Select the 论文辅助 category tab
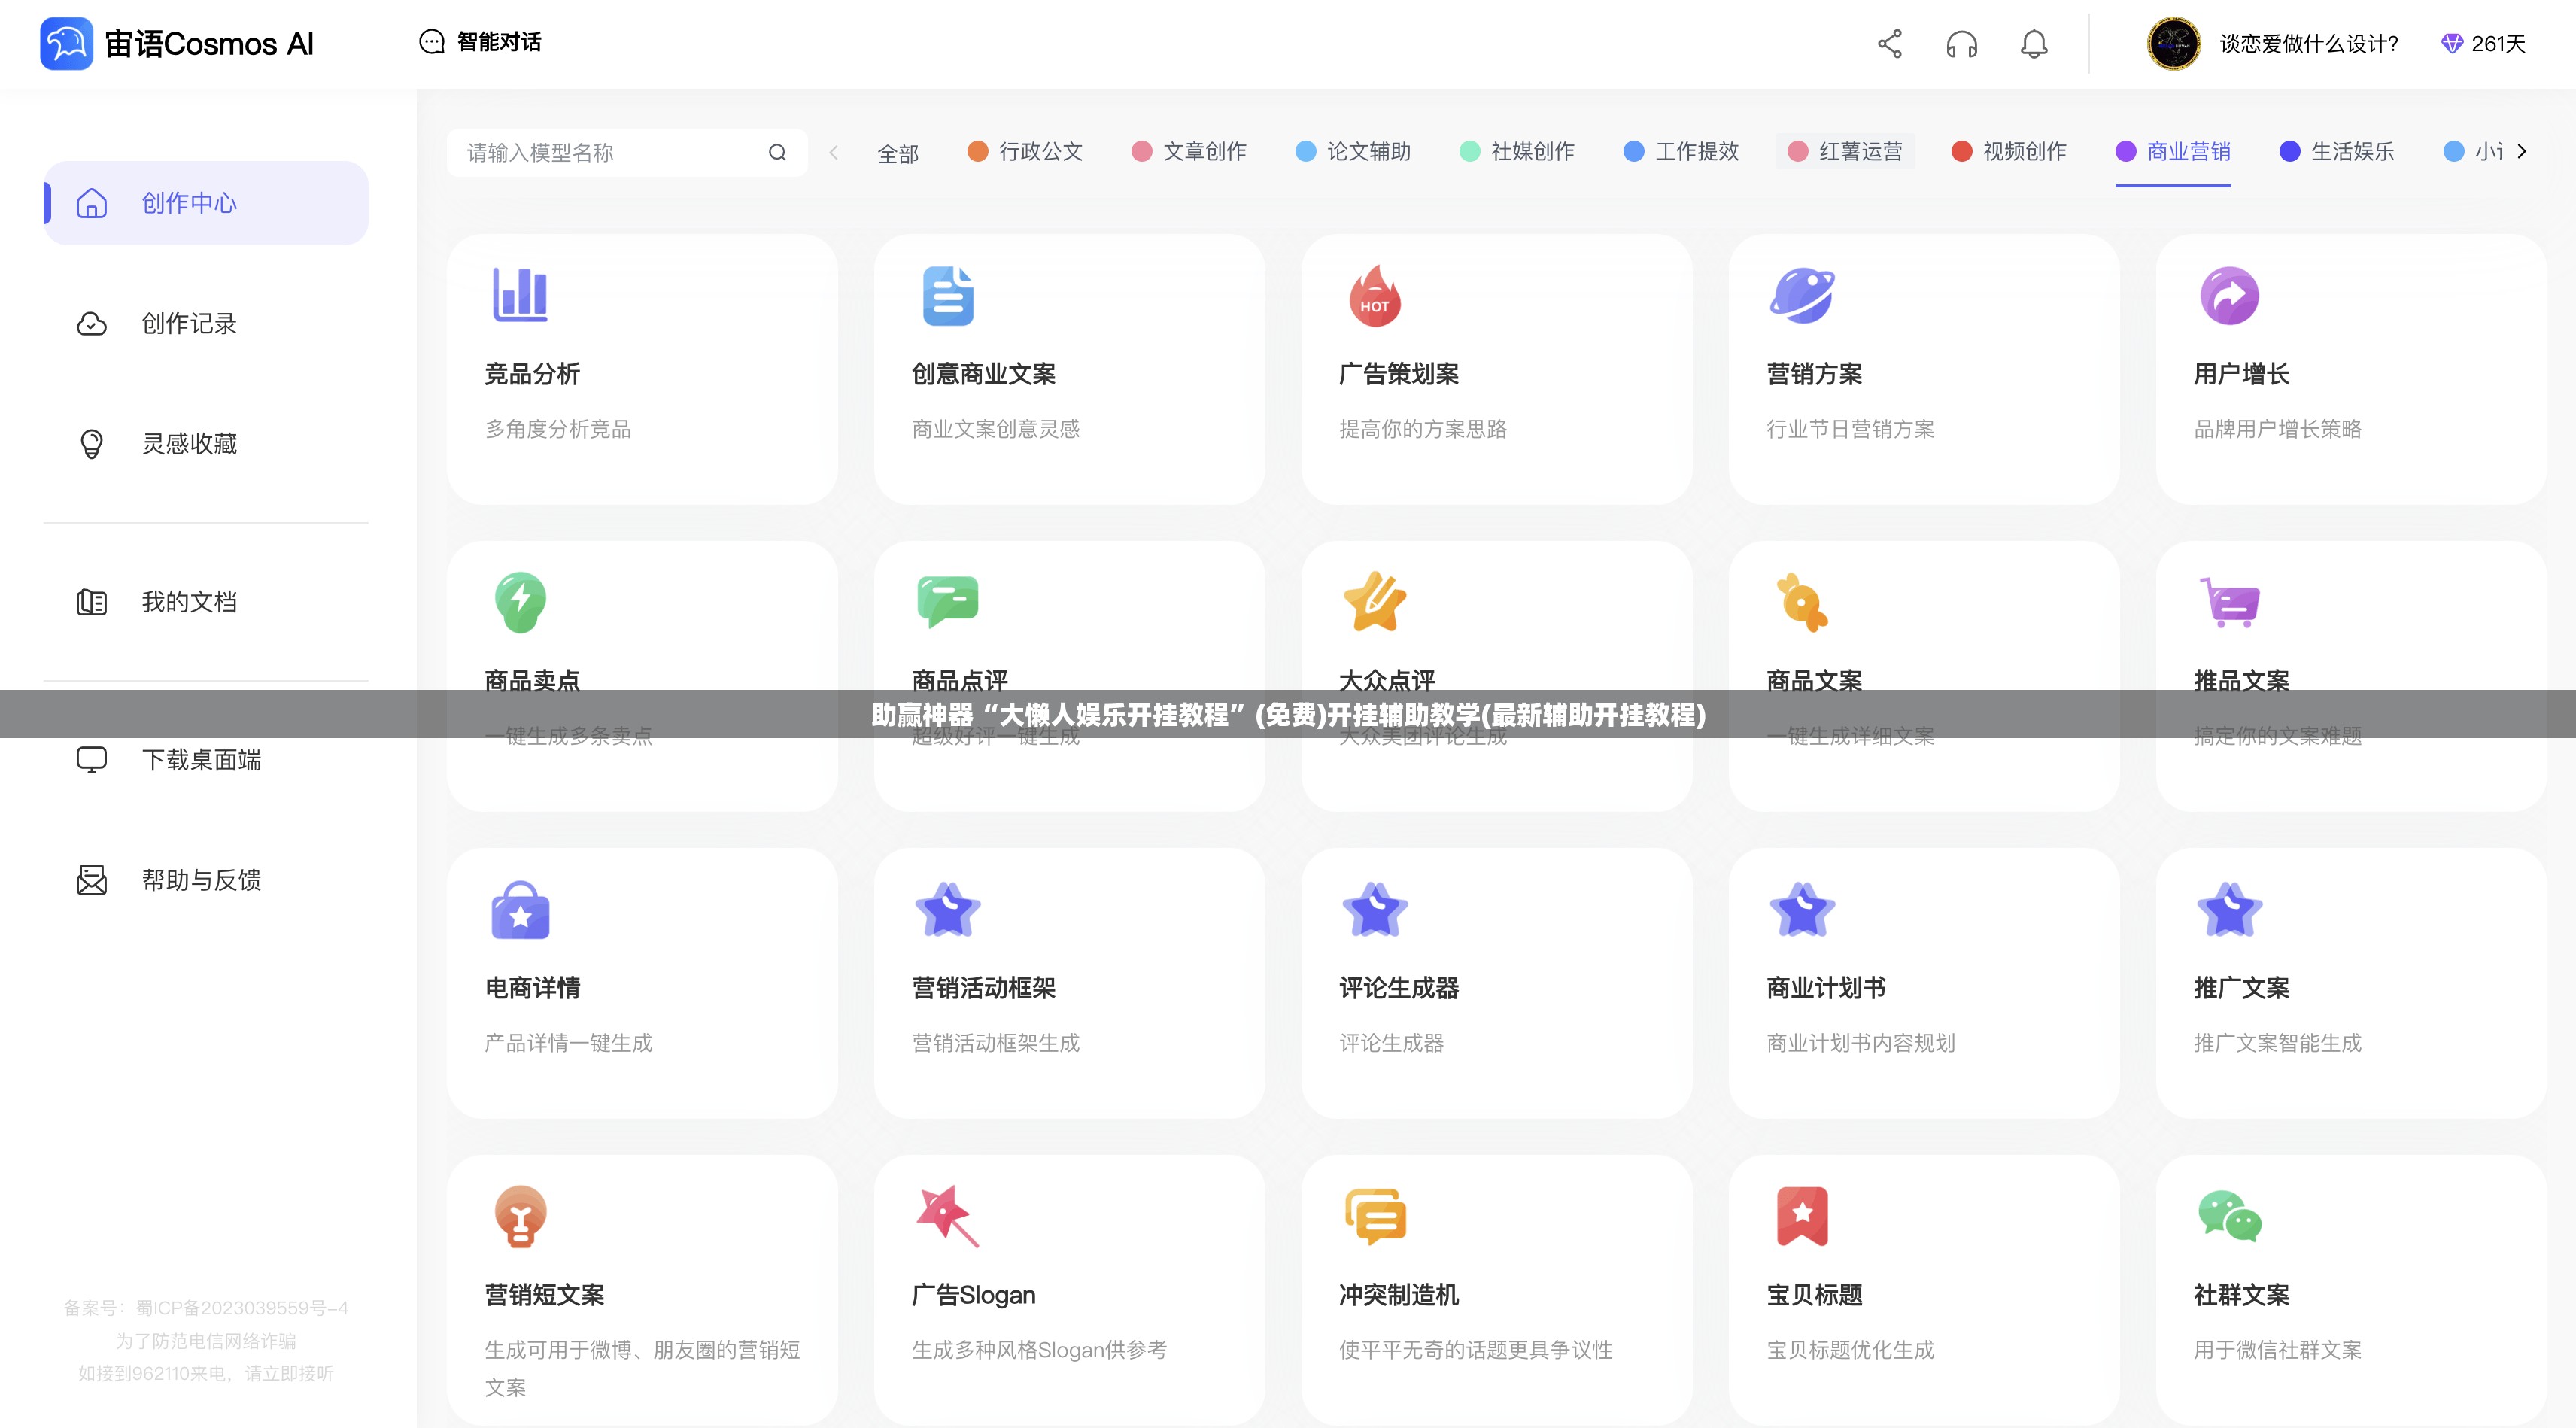The image size is (2576, 1428). click(1353, 151)
